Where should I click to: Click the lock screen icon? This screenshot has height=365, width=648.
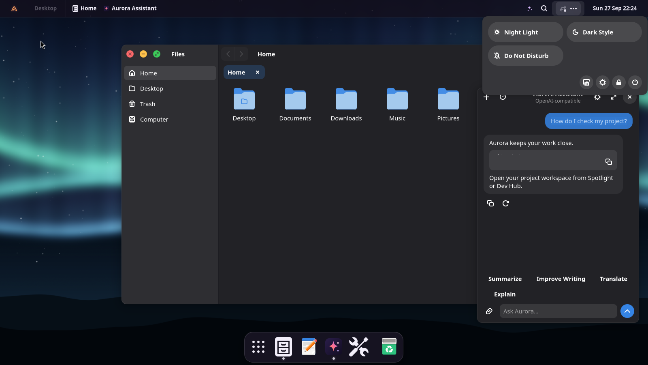pos(618,82)
